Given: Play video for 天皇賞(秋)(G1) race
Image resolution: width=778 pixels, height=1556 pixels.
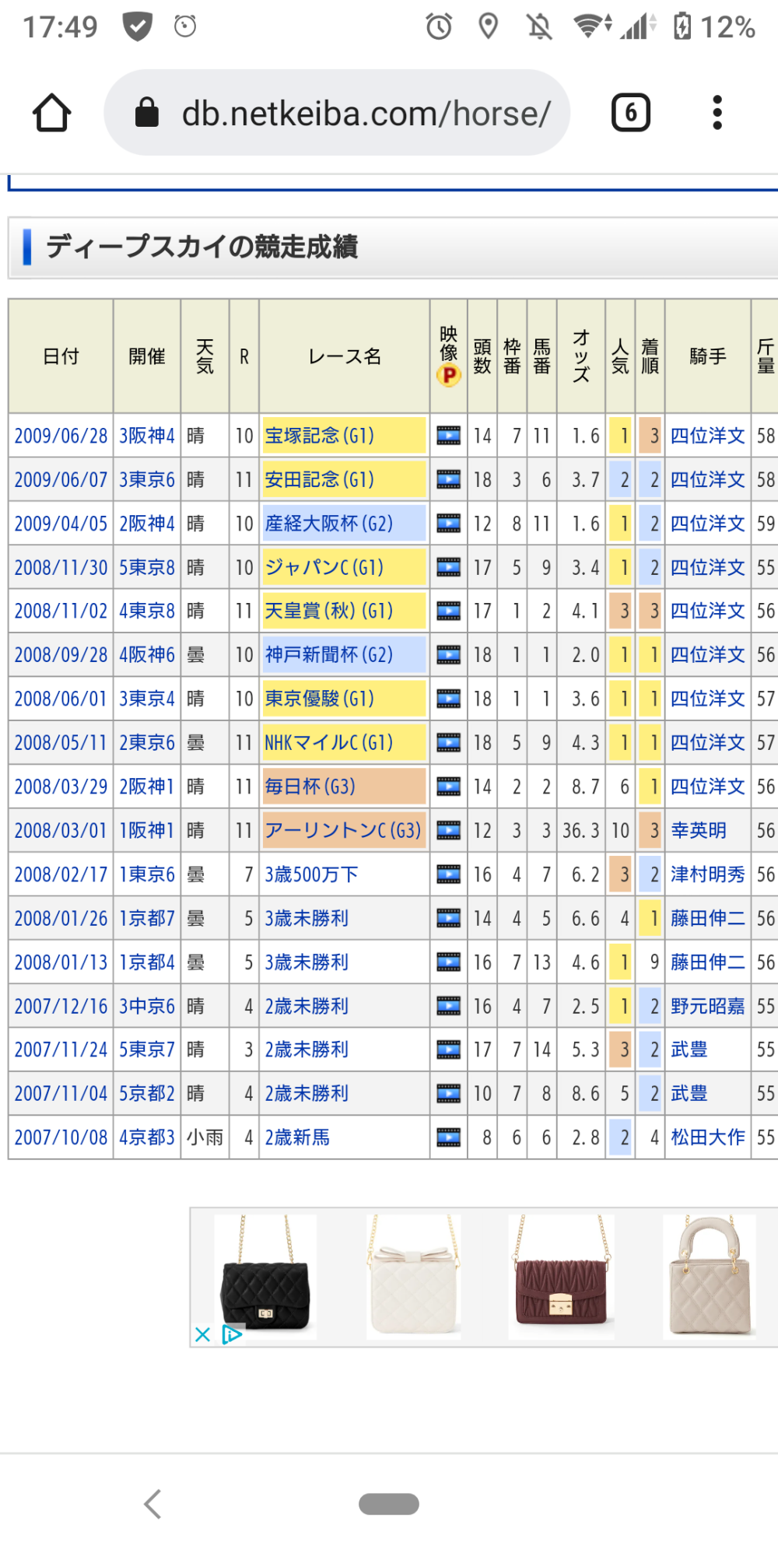Looking at the screenshot, I should 449,612.
